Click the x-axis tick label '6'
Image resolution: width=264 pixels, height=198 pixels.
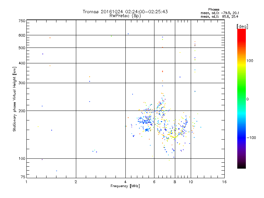pyautogui.click(x=154, y=182)
